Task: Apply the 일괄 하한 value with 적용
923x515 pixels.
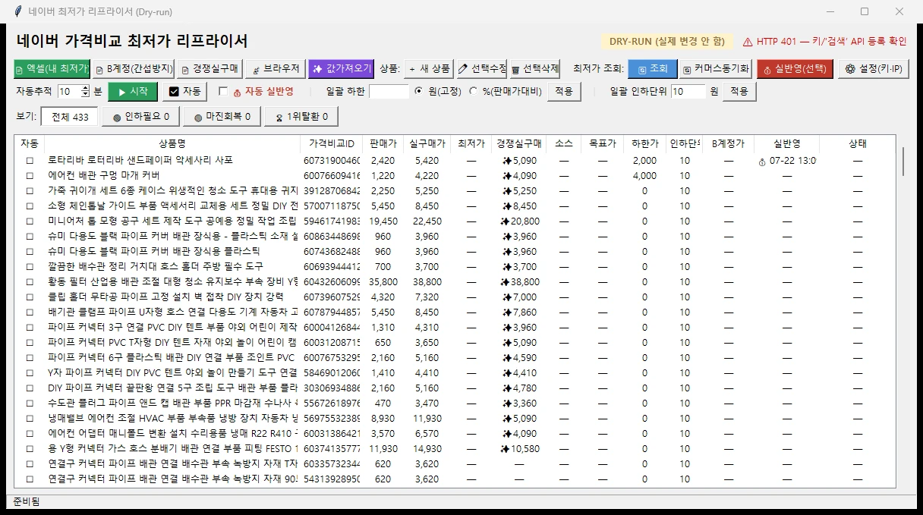Action: tap(563, 91)
